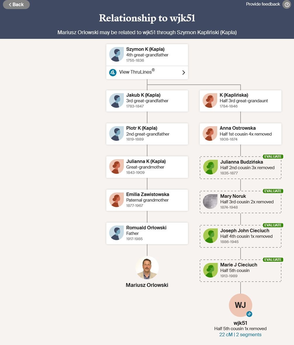Open Emilia Zawistowska's card

point(147,200)
